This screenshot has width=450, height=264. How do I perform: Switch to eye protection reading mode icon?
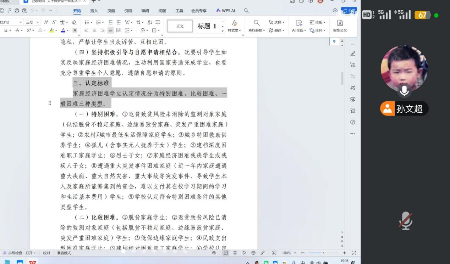214,253
